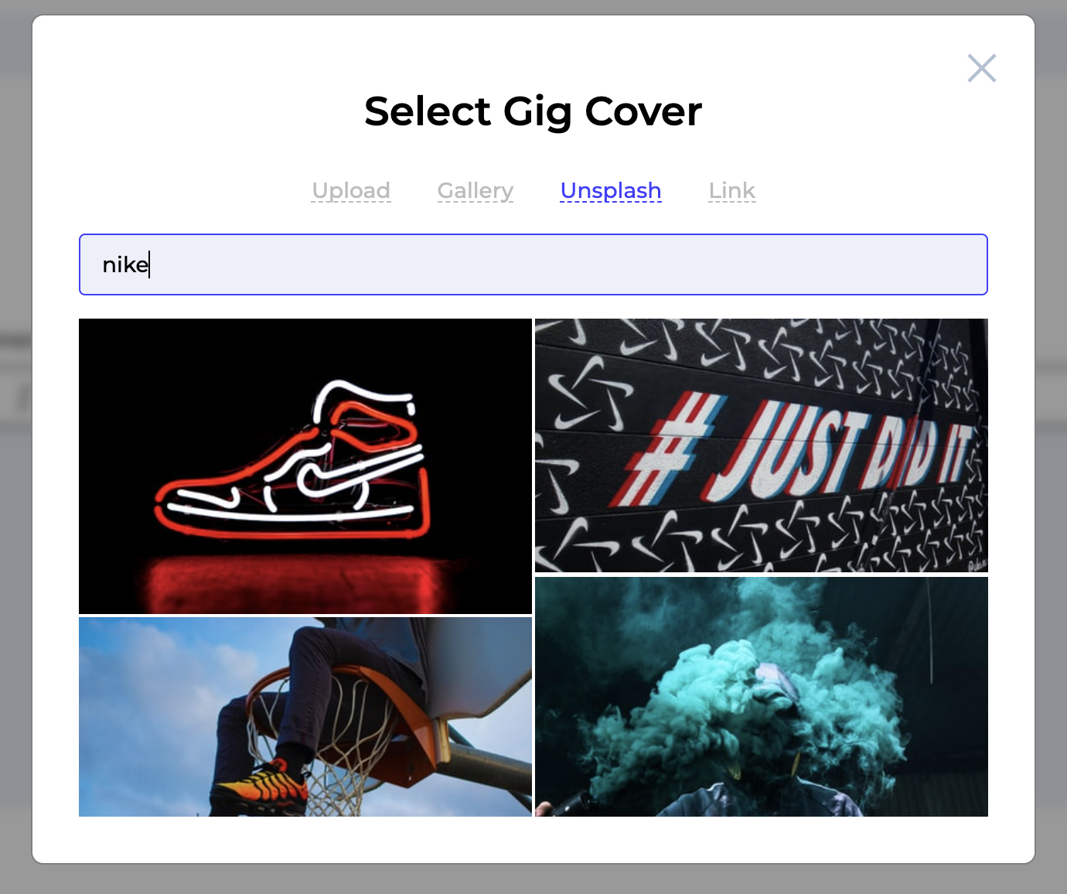Screen dimensions: 1067x894
Task: Focus the search field containing "nike"
Action: click(x=533, y=264)
